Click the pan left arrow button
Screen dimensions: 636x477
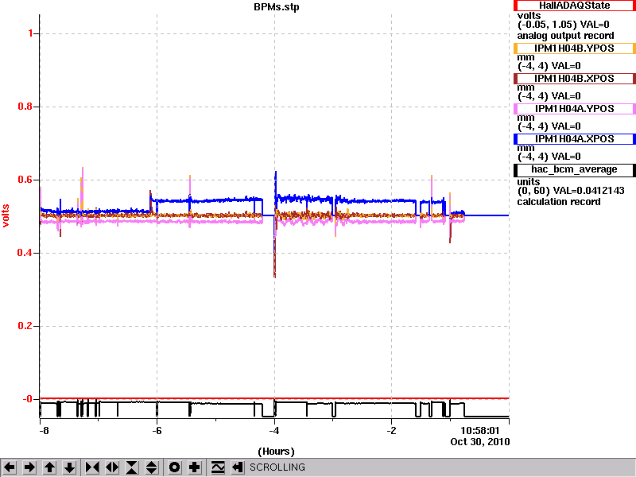pos(10,467)
